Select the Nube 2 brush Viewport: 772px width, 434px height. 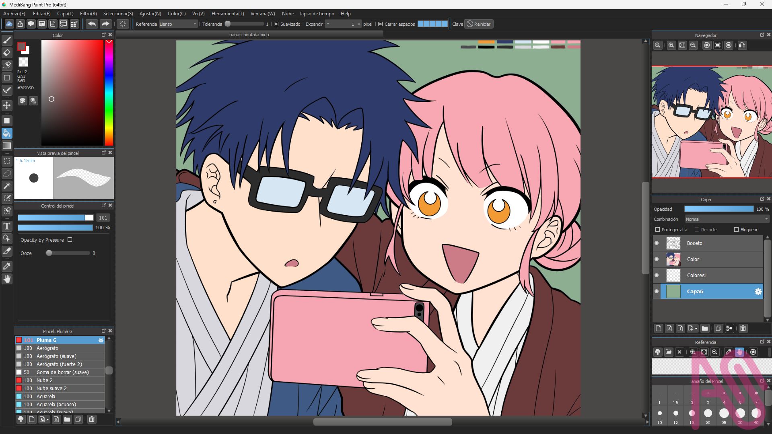[x=60, y=381]
